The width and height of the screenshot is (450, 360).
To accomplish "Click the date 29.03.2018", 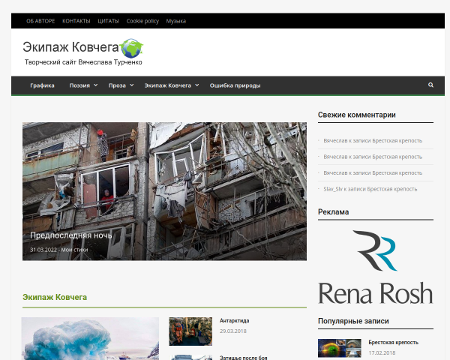I will [x=233, y=331].
